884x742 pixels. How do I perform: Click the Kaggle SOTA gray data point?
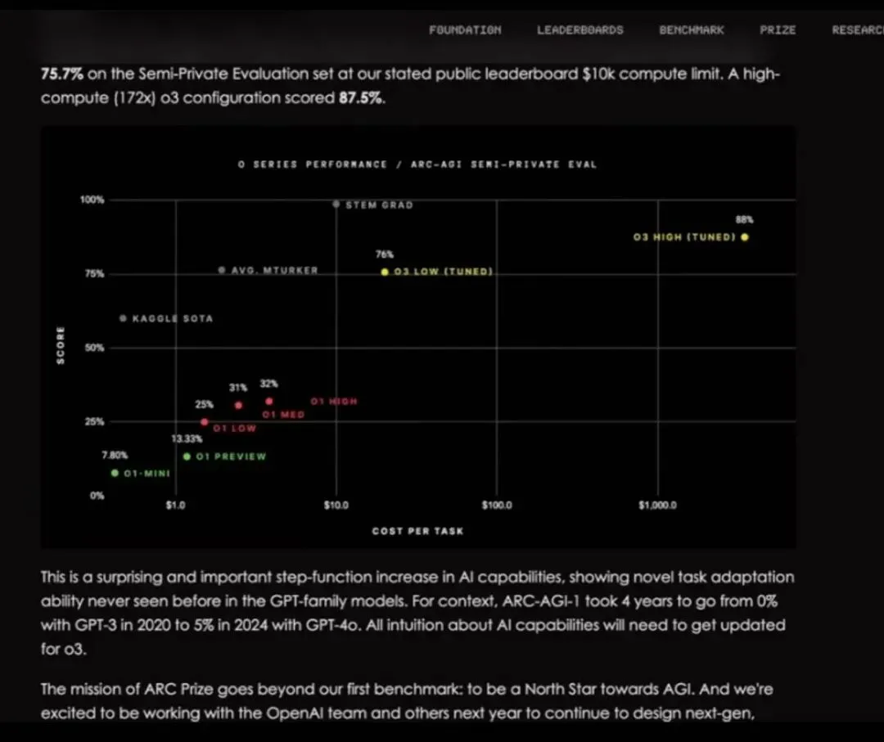(x=123, y=318)
